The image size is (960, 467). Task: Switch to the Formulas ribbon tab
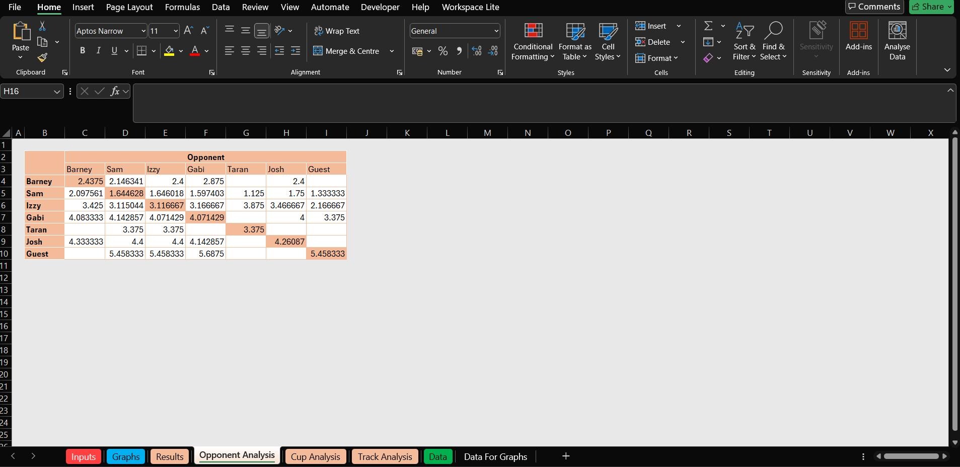(182, 7)
